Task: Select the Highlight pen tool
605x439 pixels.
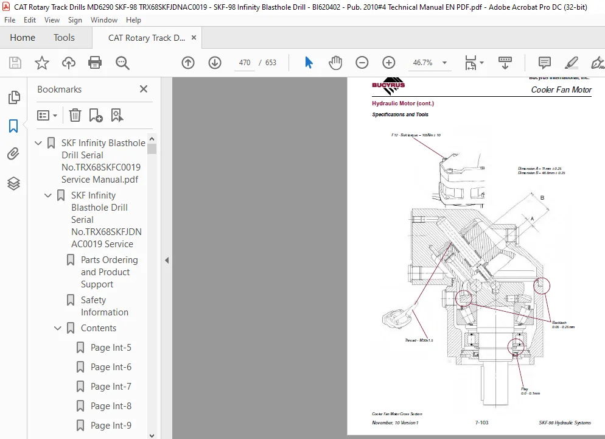Action: tap(571, 63)
